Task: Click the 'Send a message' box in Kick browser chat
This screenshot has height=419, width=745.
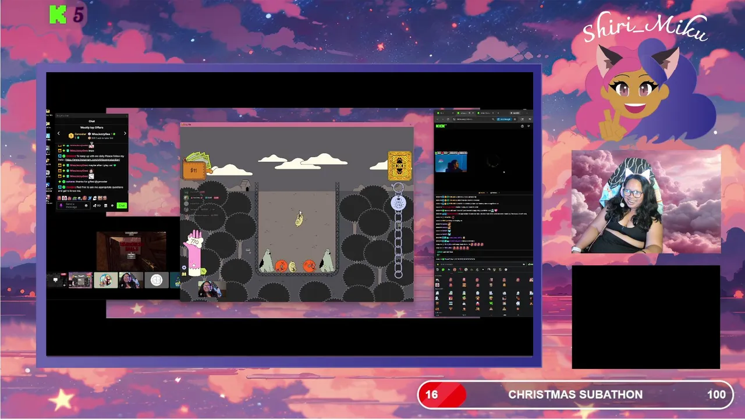Action: point(481,264)
